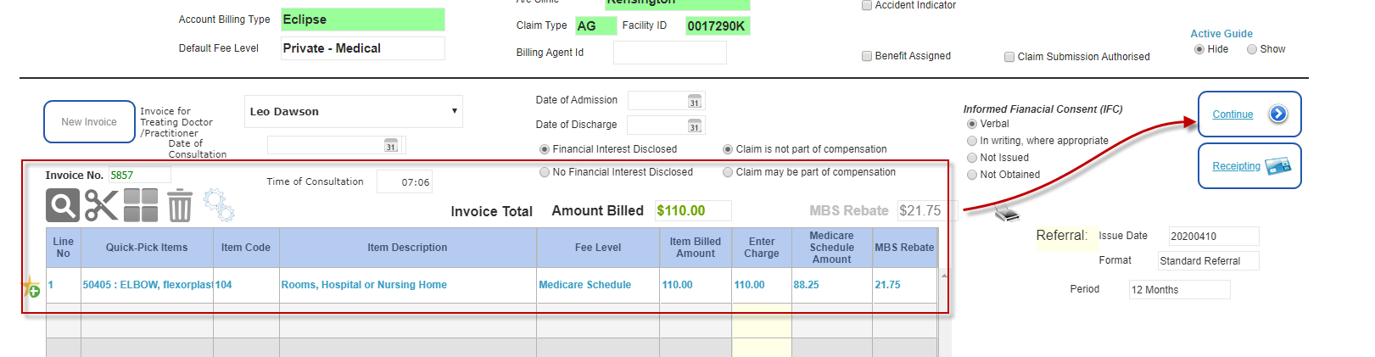
Task: Click the Receipting link
Action: tap(1236, 166)
